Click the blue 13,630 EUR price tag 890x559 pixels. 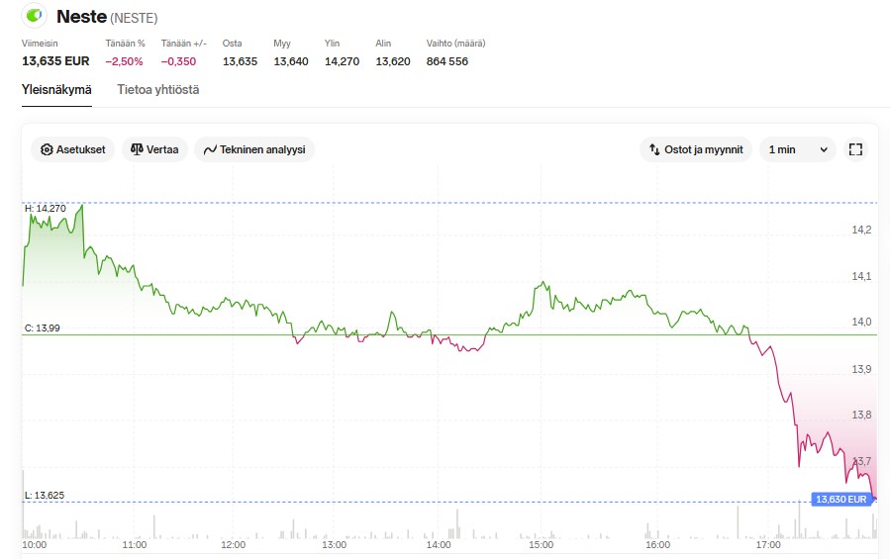pyautogui.click(x=841, y=500)
